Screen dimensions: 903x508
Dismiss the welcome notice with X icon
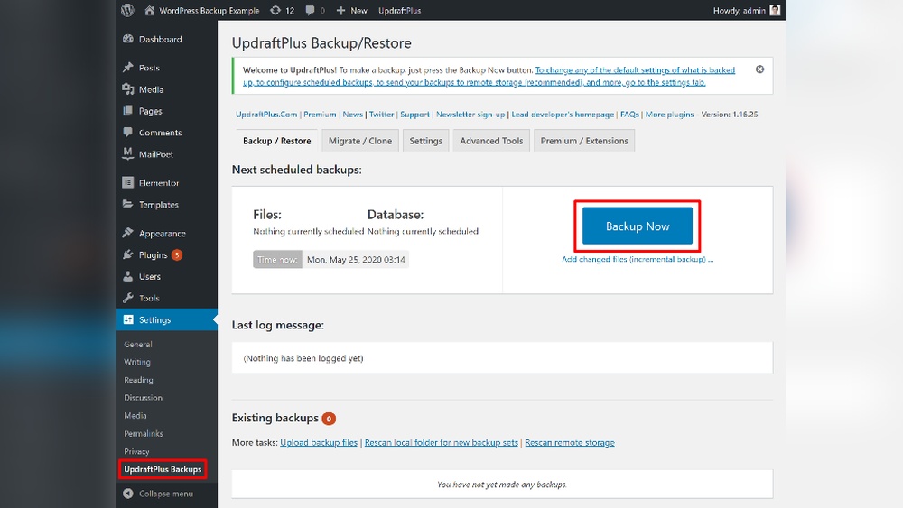pos(759,69)
